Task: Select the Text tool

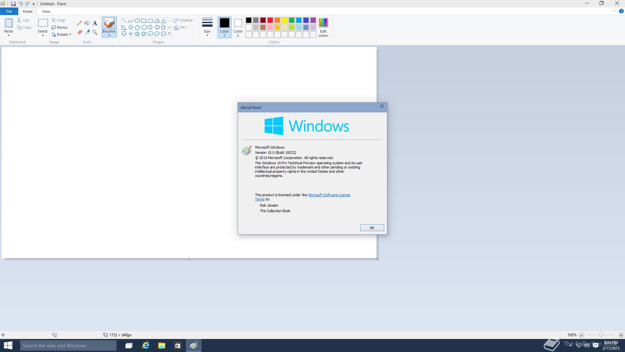Action: point(95,23)
